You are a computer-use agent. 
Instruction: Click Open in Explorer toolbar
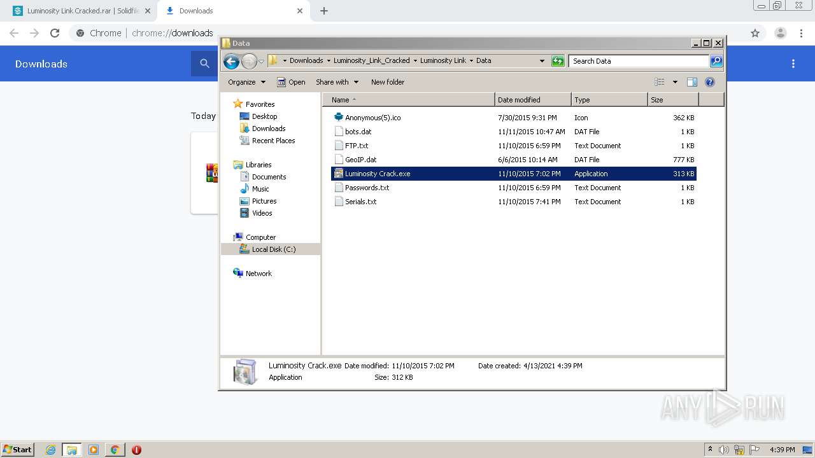pos(292,82)
